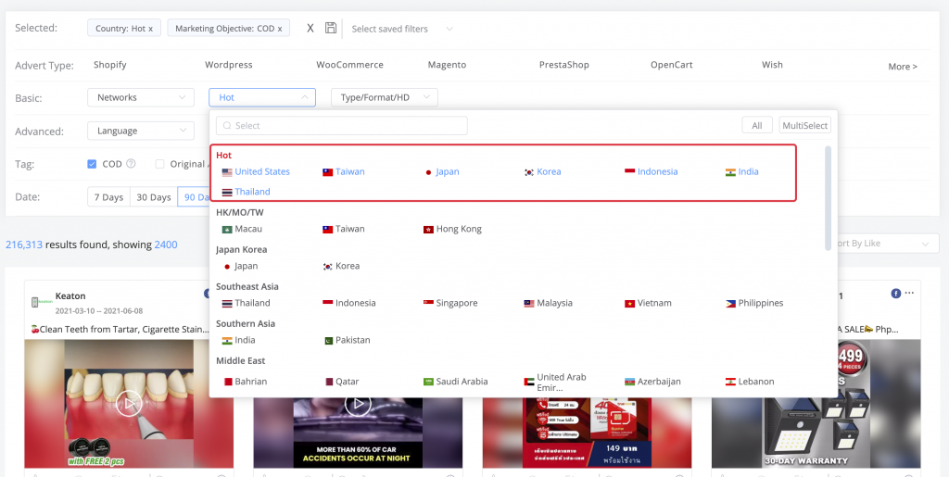Open the ellipsis menu on the rightmost ad card
Viewport: 949px width, 477px height.
coord(910,294)
